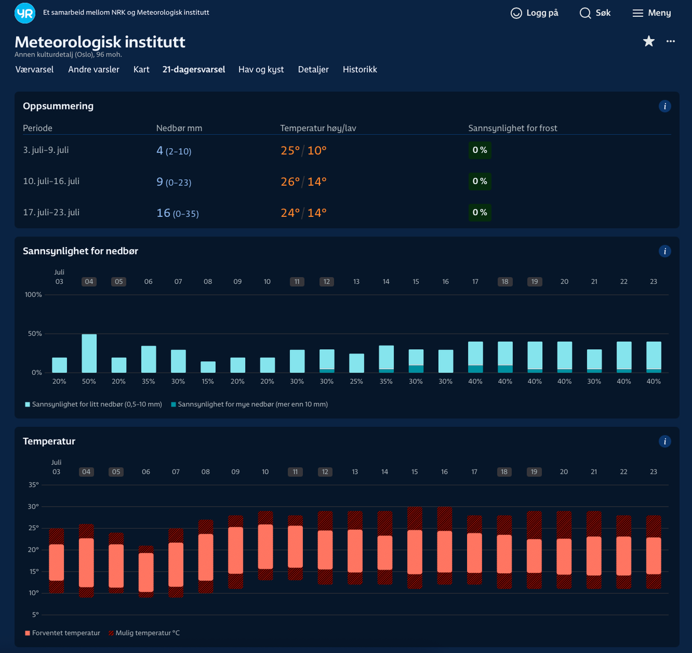Open the three-dot more options menu
Viewport: 692px width, 653px height.
pos(671,41)
